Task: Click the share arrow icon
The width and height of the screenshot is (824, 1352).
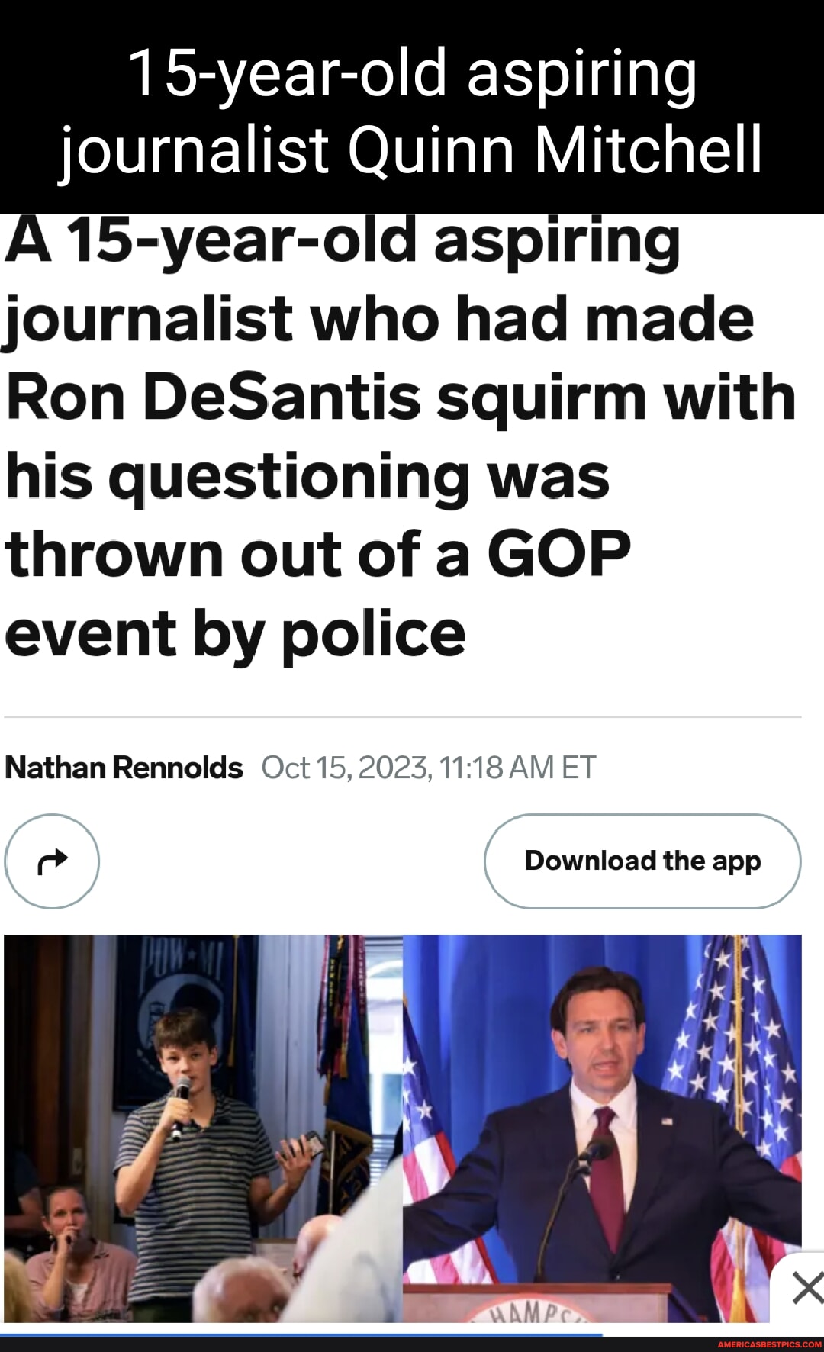Action: 52,861
